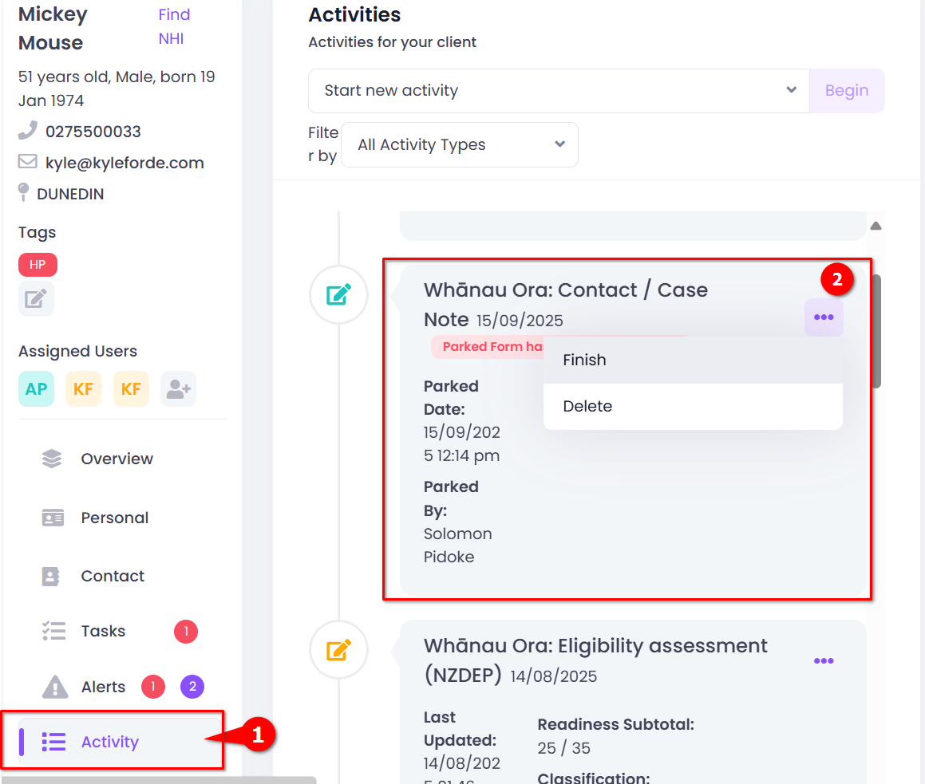The image size is (925, 784).
Task: Click the Find NHI link
Action: [x=174, y=26]
